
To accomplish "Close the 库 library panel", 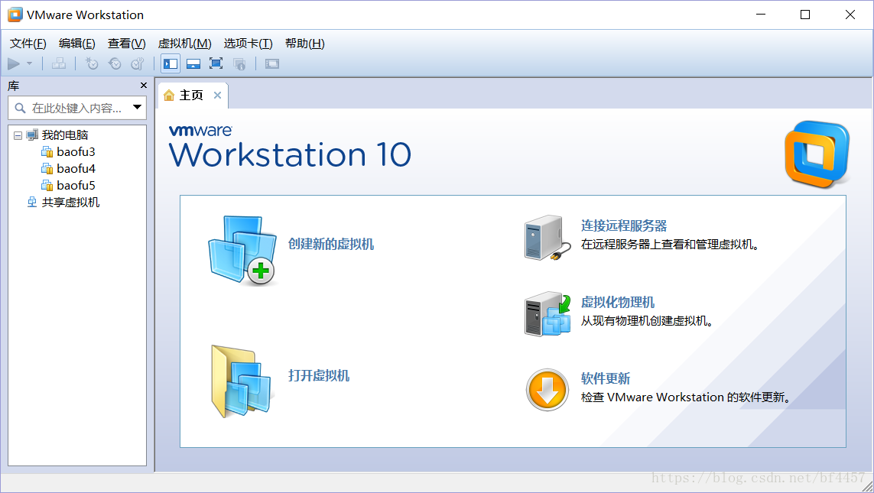I will point(144,86).
